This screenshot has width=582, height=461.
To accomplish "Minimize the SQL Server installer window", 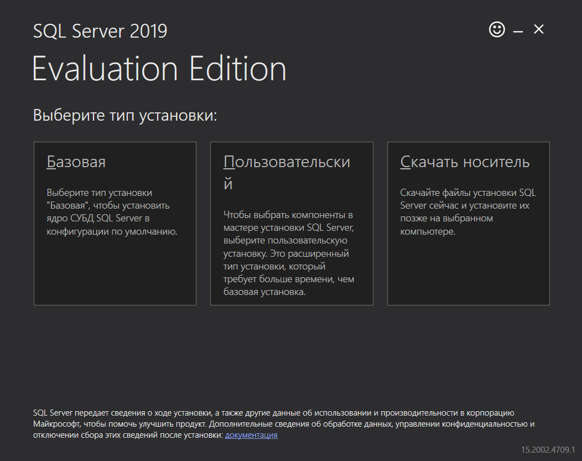I will tap(518, 31).
